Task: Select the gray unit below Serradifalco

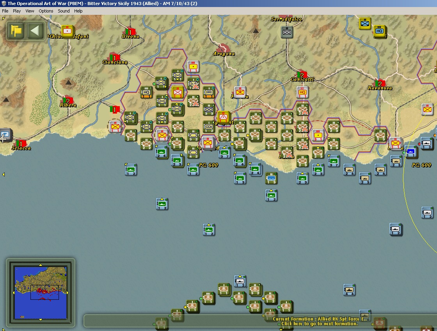Action: (x=287, y=32)
